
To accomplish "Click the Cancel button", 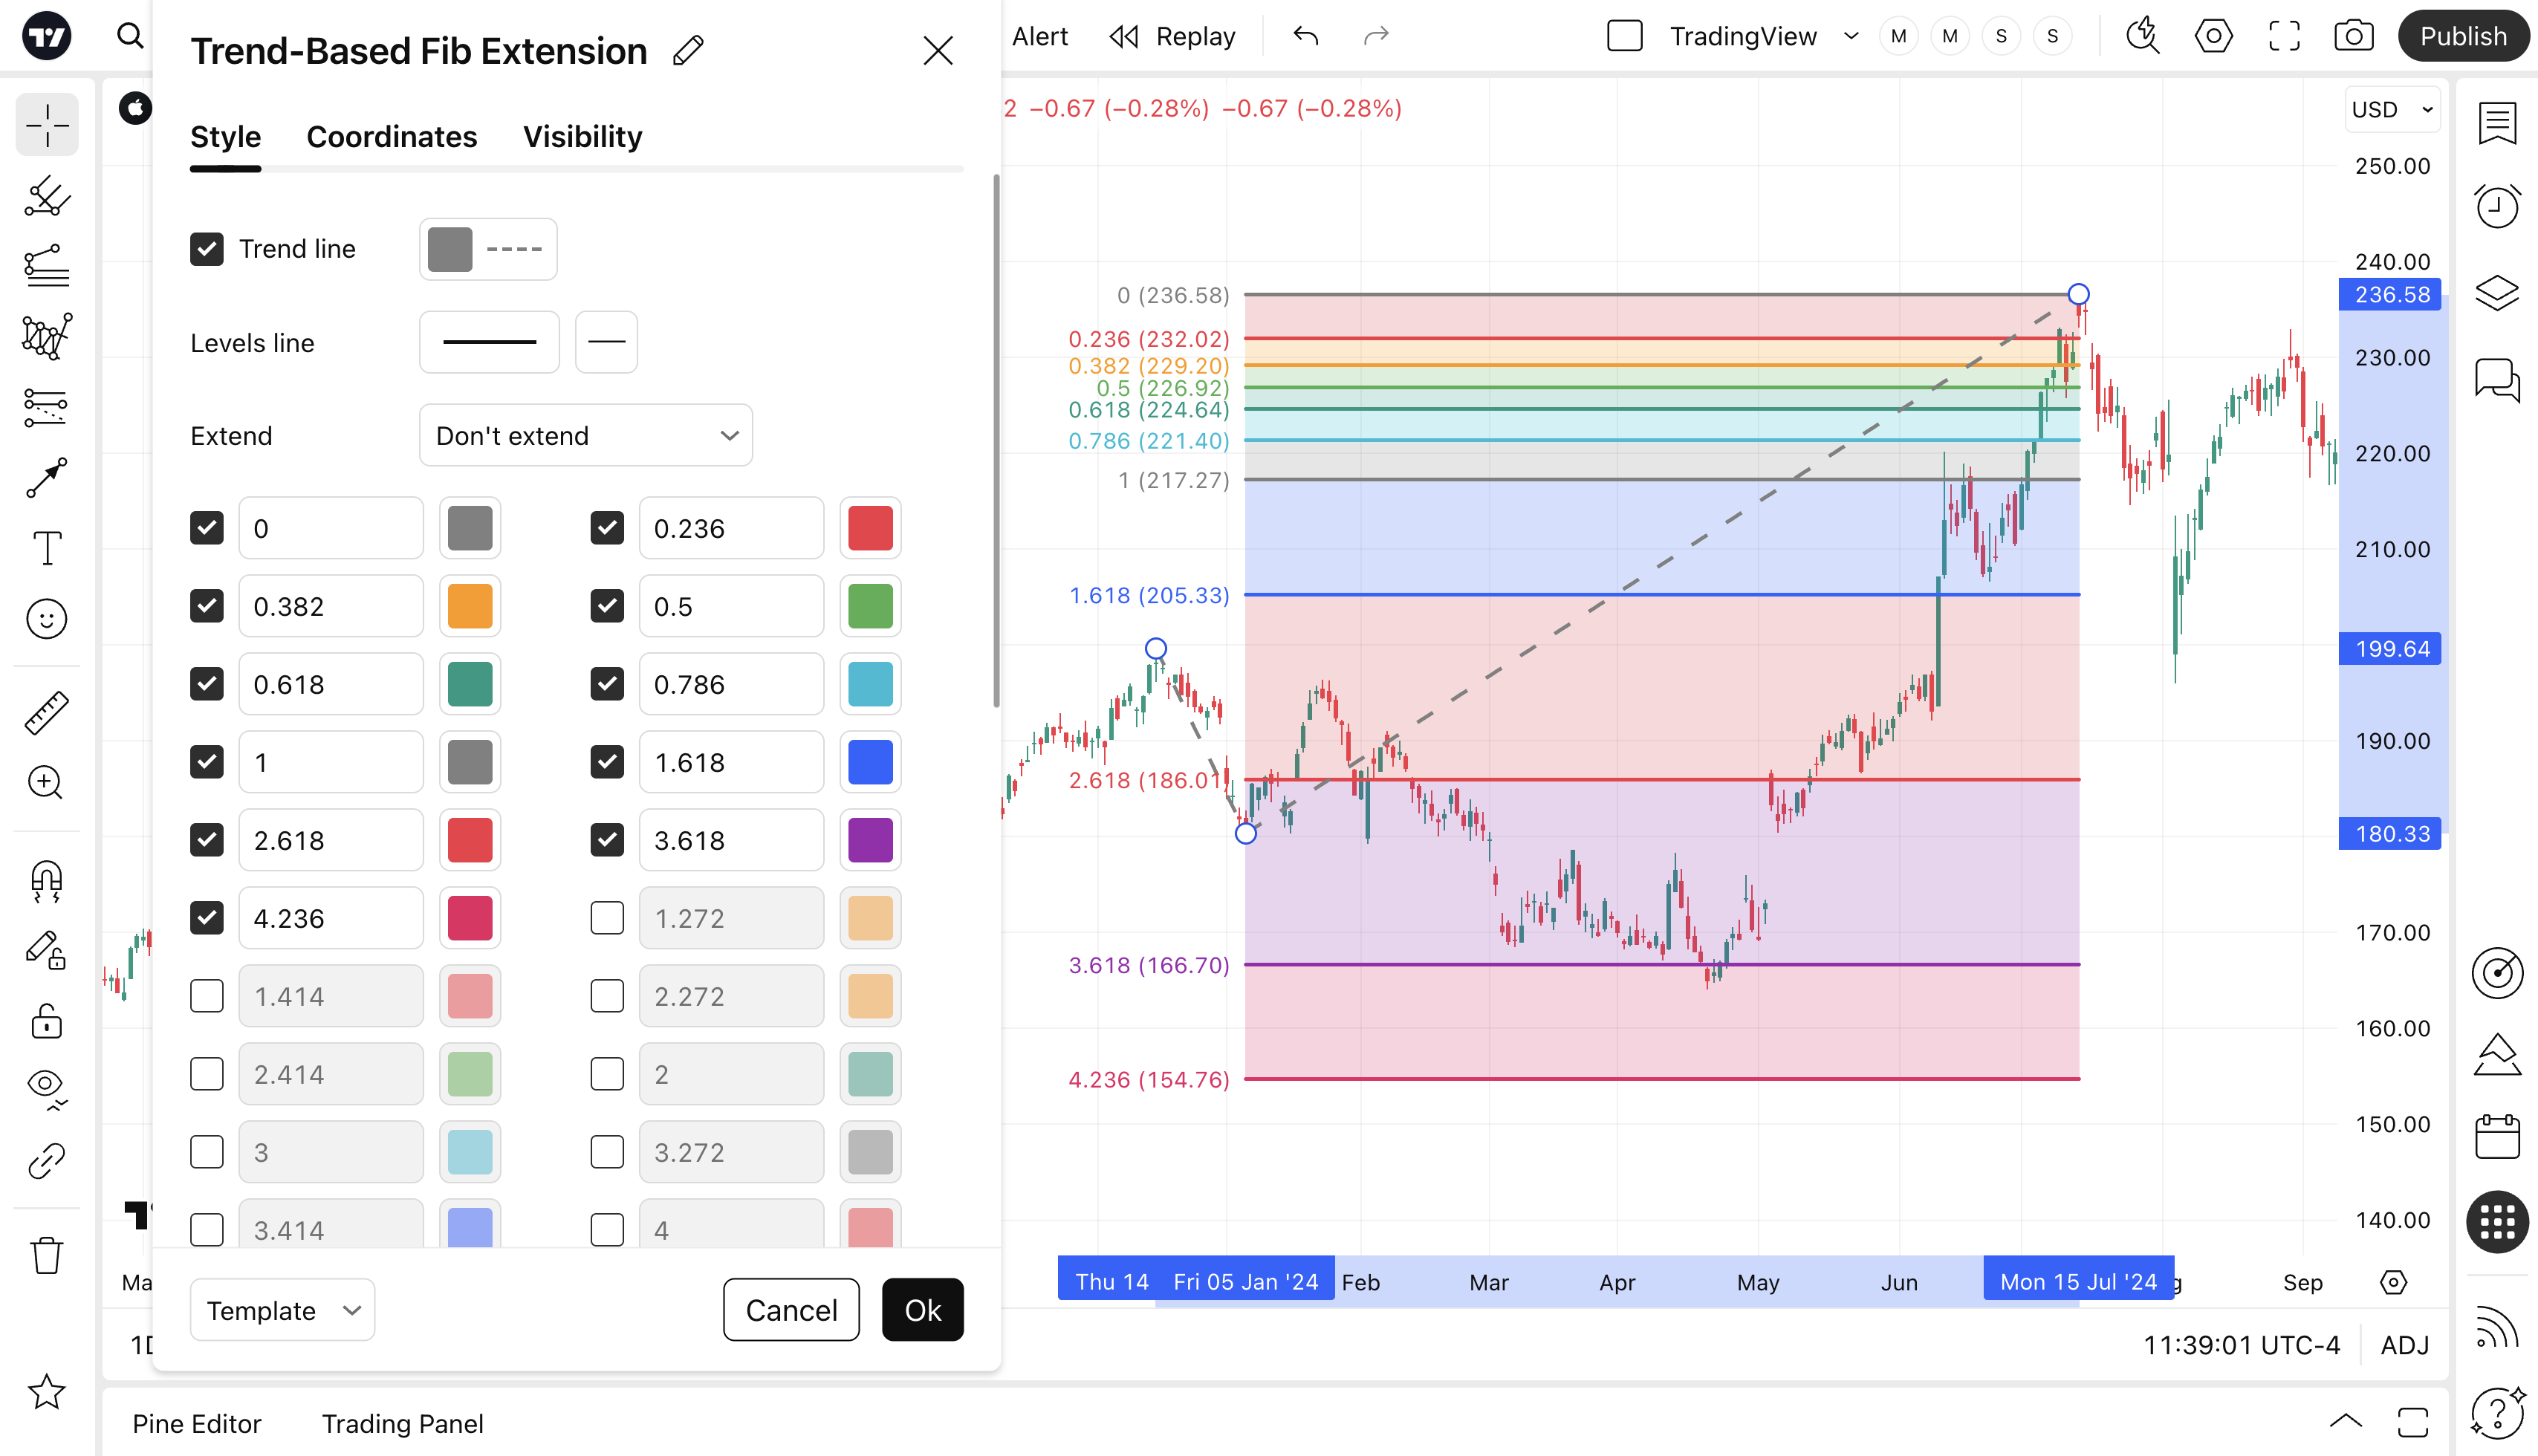I will [791, 1310].
